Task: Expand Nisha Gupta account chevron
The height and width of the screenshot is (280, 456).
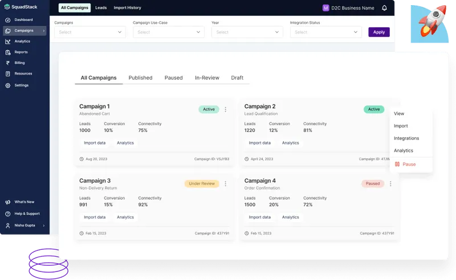Action: [44, 226]
